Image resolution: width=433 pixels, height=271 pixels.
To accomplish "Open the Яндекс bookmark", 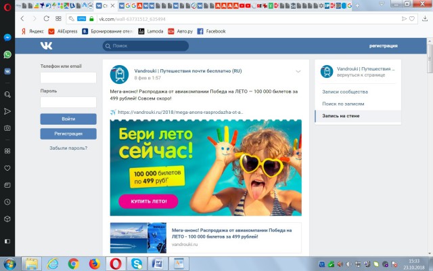I will click(32, 31).
